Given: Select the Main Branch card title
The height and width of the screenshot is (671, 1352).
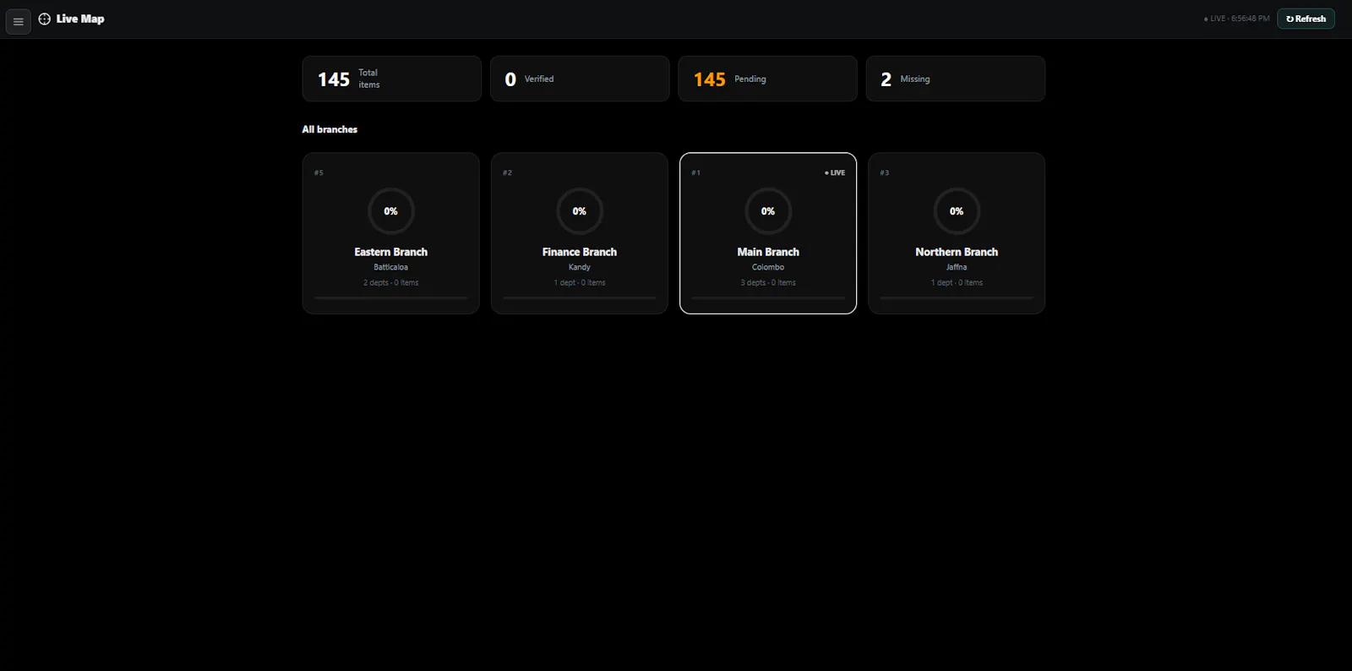Looking at the screenshot, I should [x=768, y=252].
